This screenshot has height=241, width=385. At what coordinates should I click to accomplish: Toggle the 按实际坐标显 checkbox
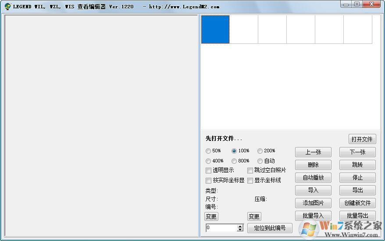tap(208, 180)
